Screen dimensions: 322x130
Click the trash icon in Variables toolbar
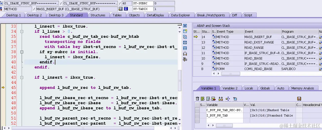point(197,99)
